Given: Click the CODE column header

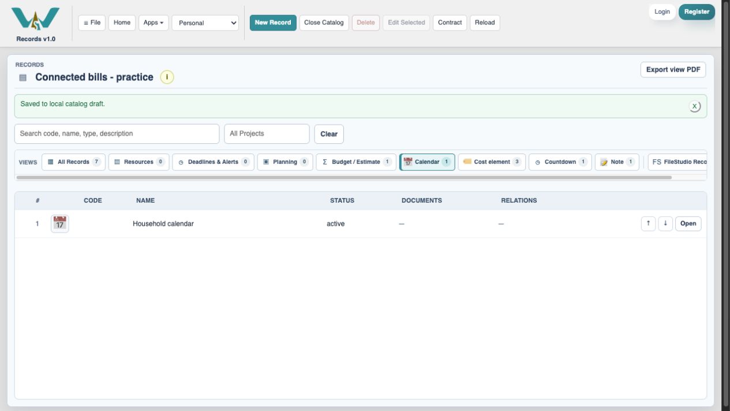Looking at the screenshot, I should pyautogui.click(x=93, y=201).
